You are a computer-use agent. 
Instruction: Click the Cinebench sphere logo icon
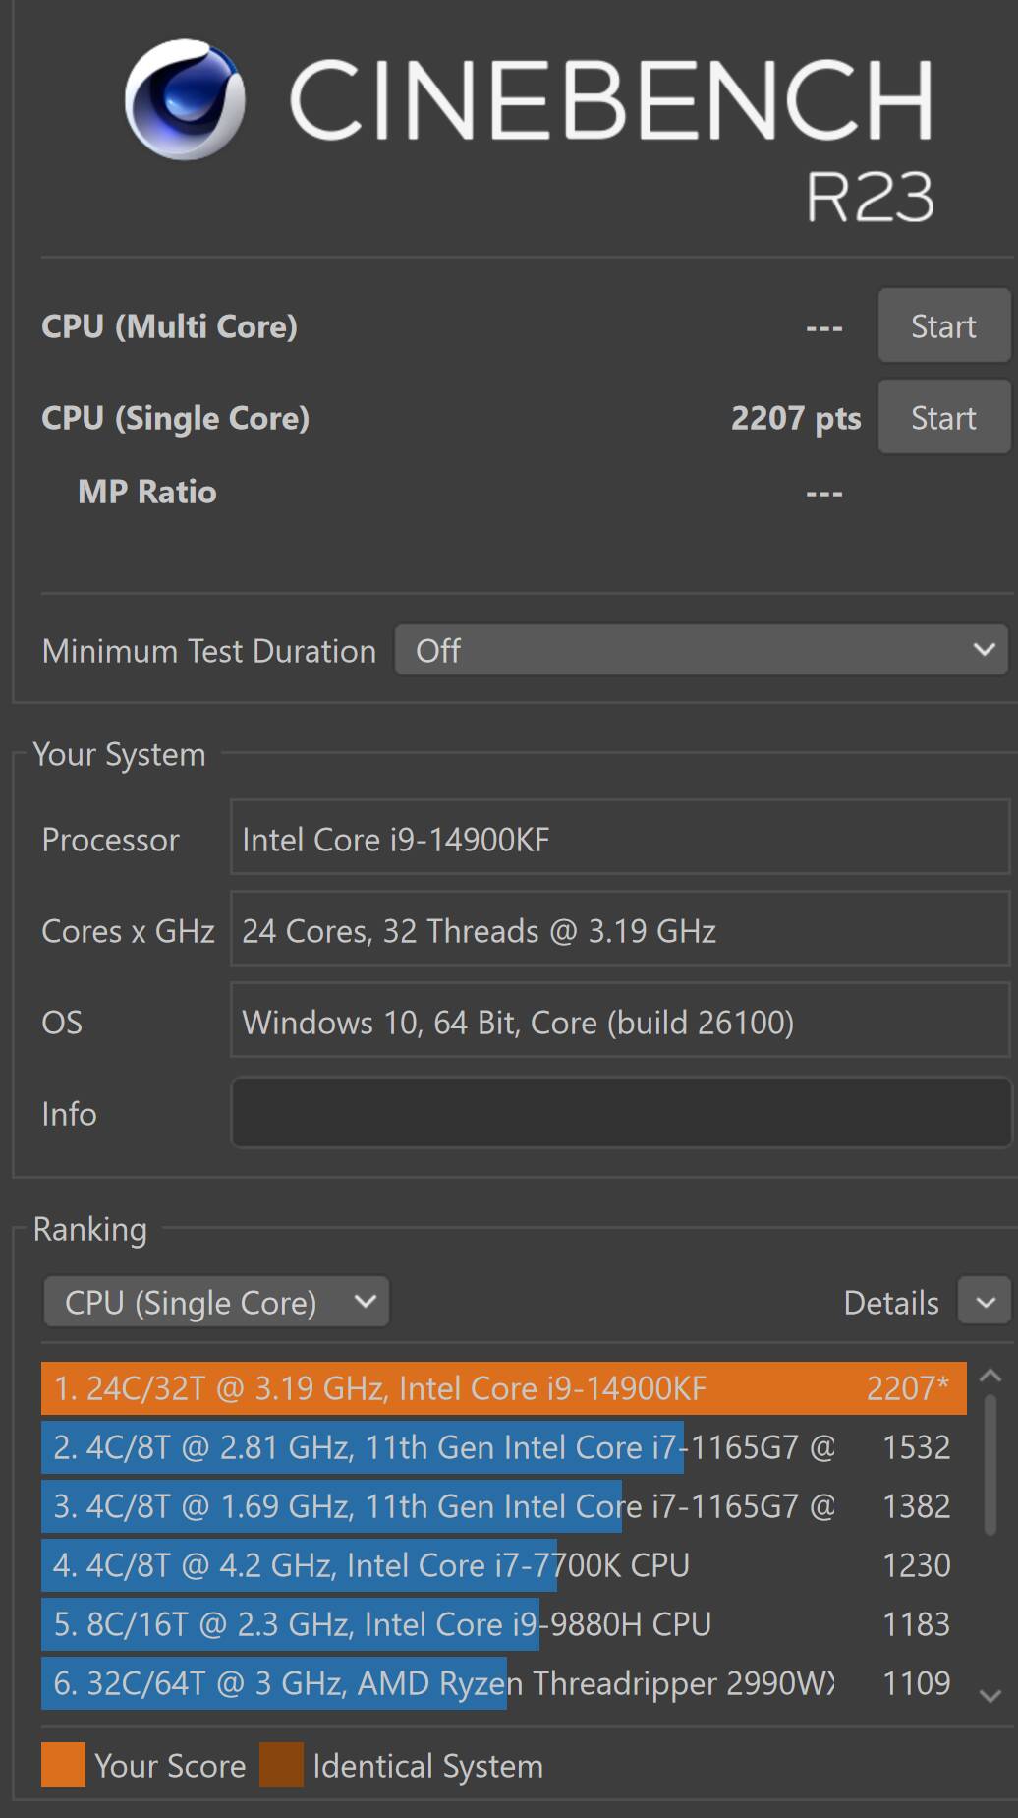185,99
